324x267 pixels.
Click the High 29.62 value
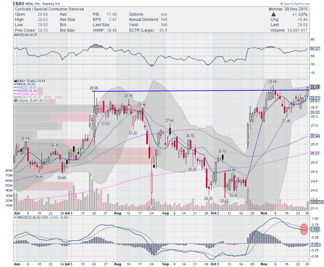tap(43, 20)
